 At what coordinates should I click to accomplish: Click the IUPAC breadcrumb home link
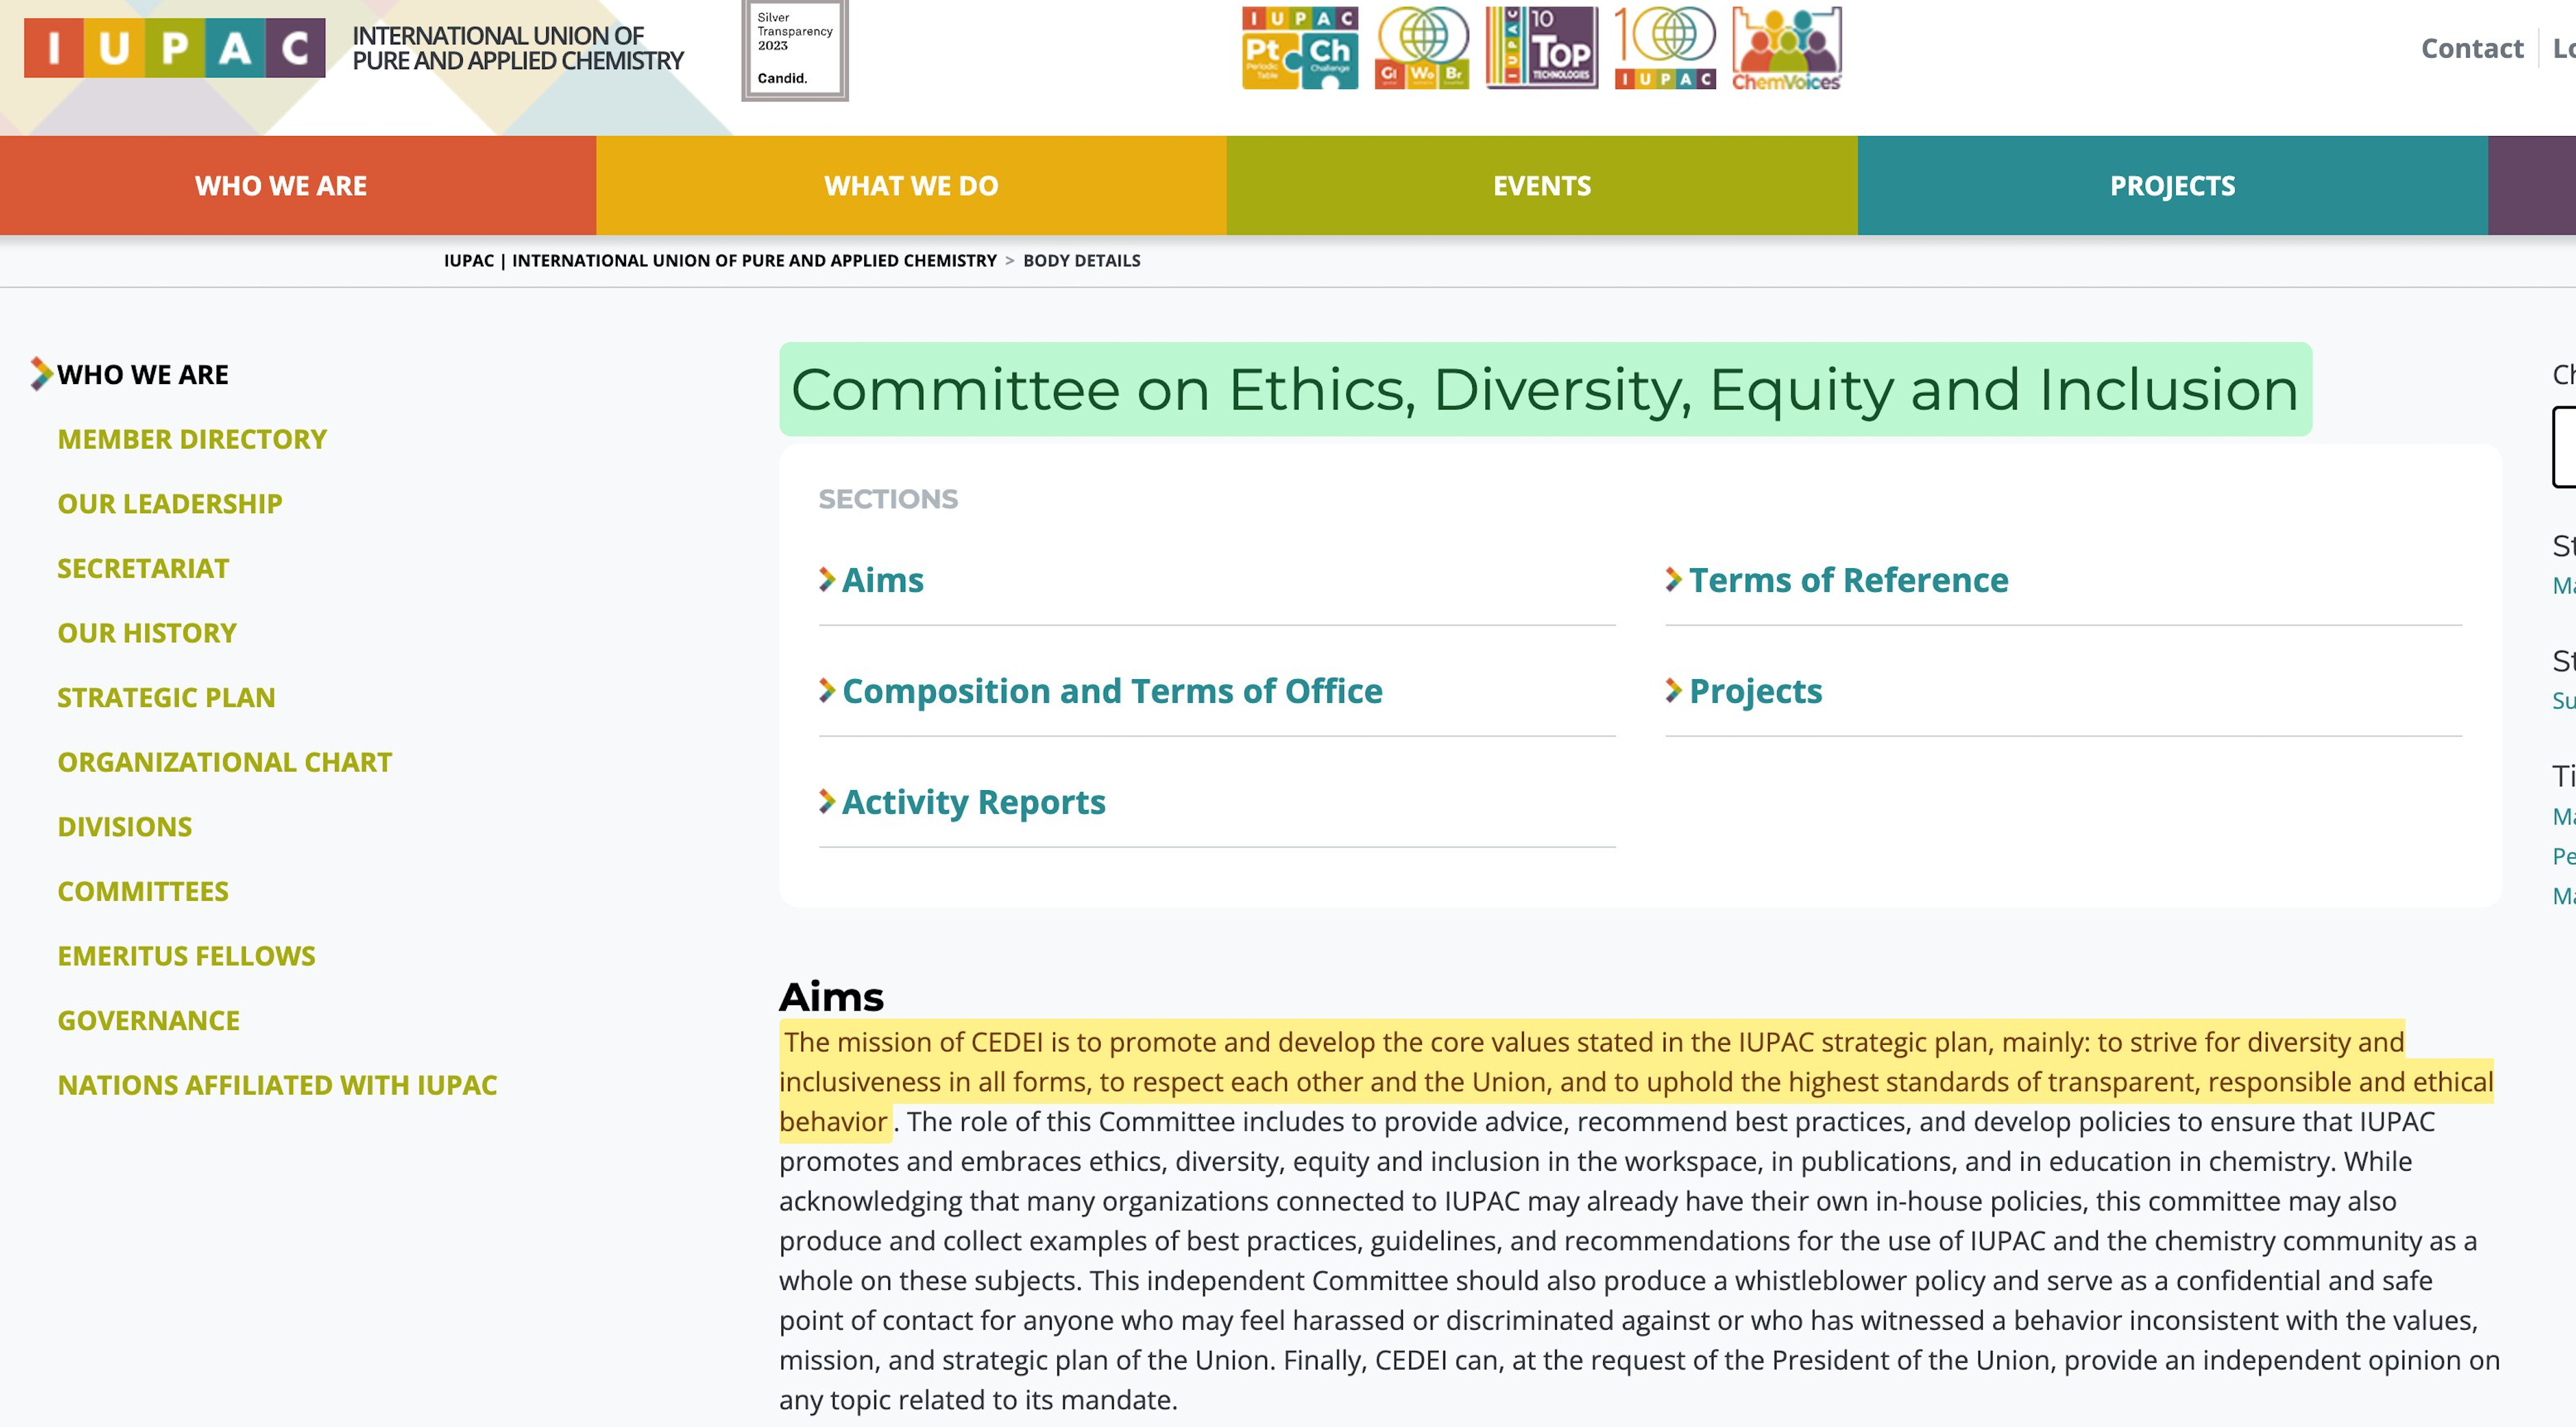[719, 260]
